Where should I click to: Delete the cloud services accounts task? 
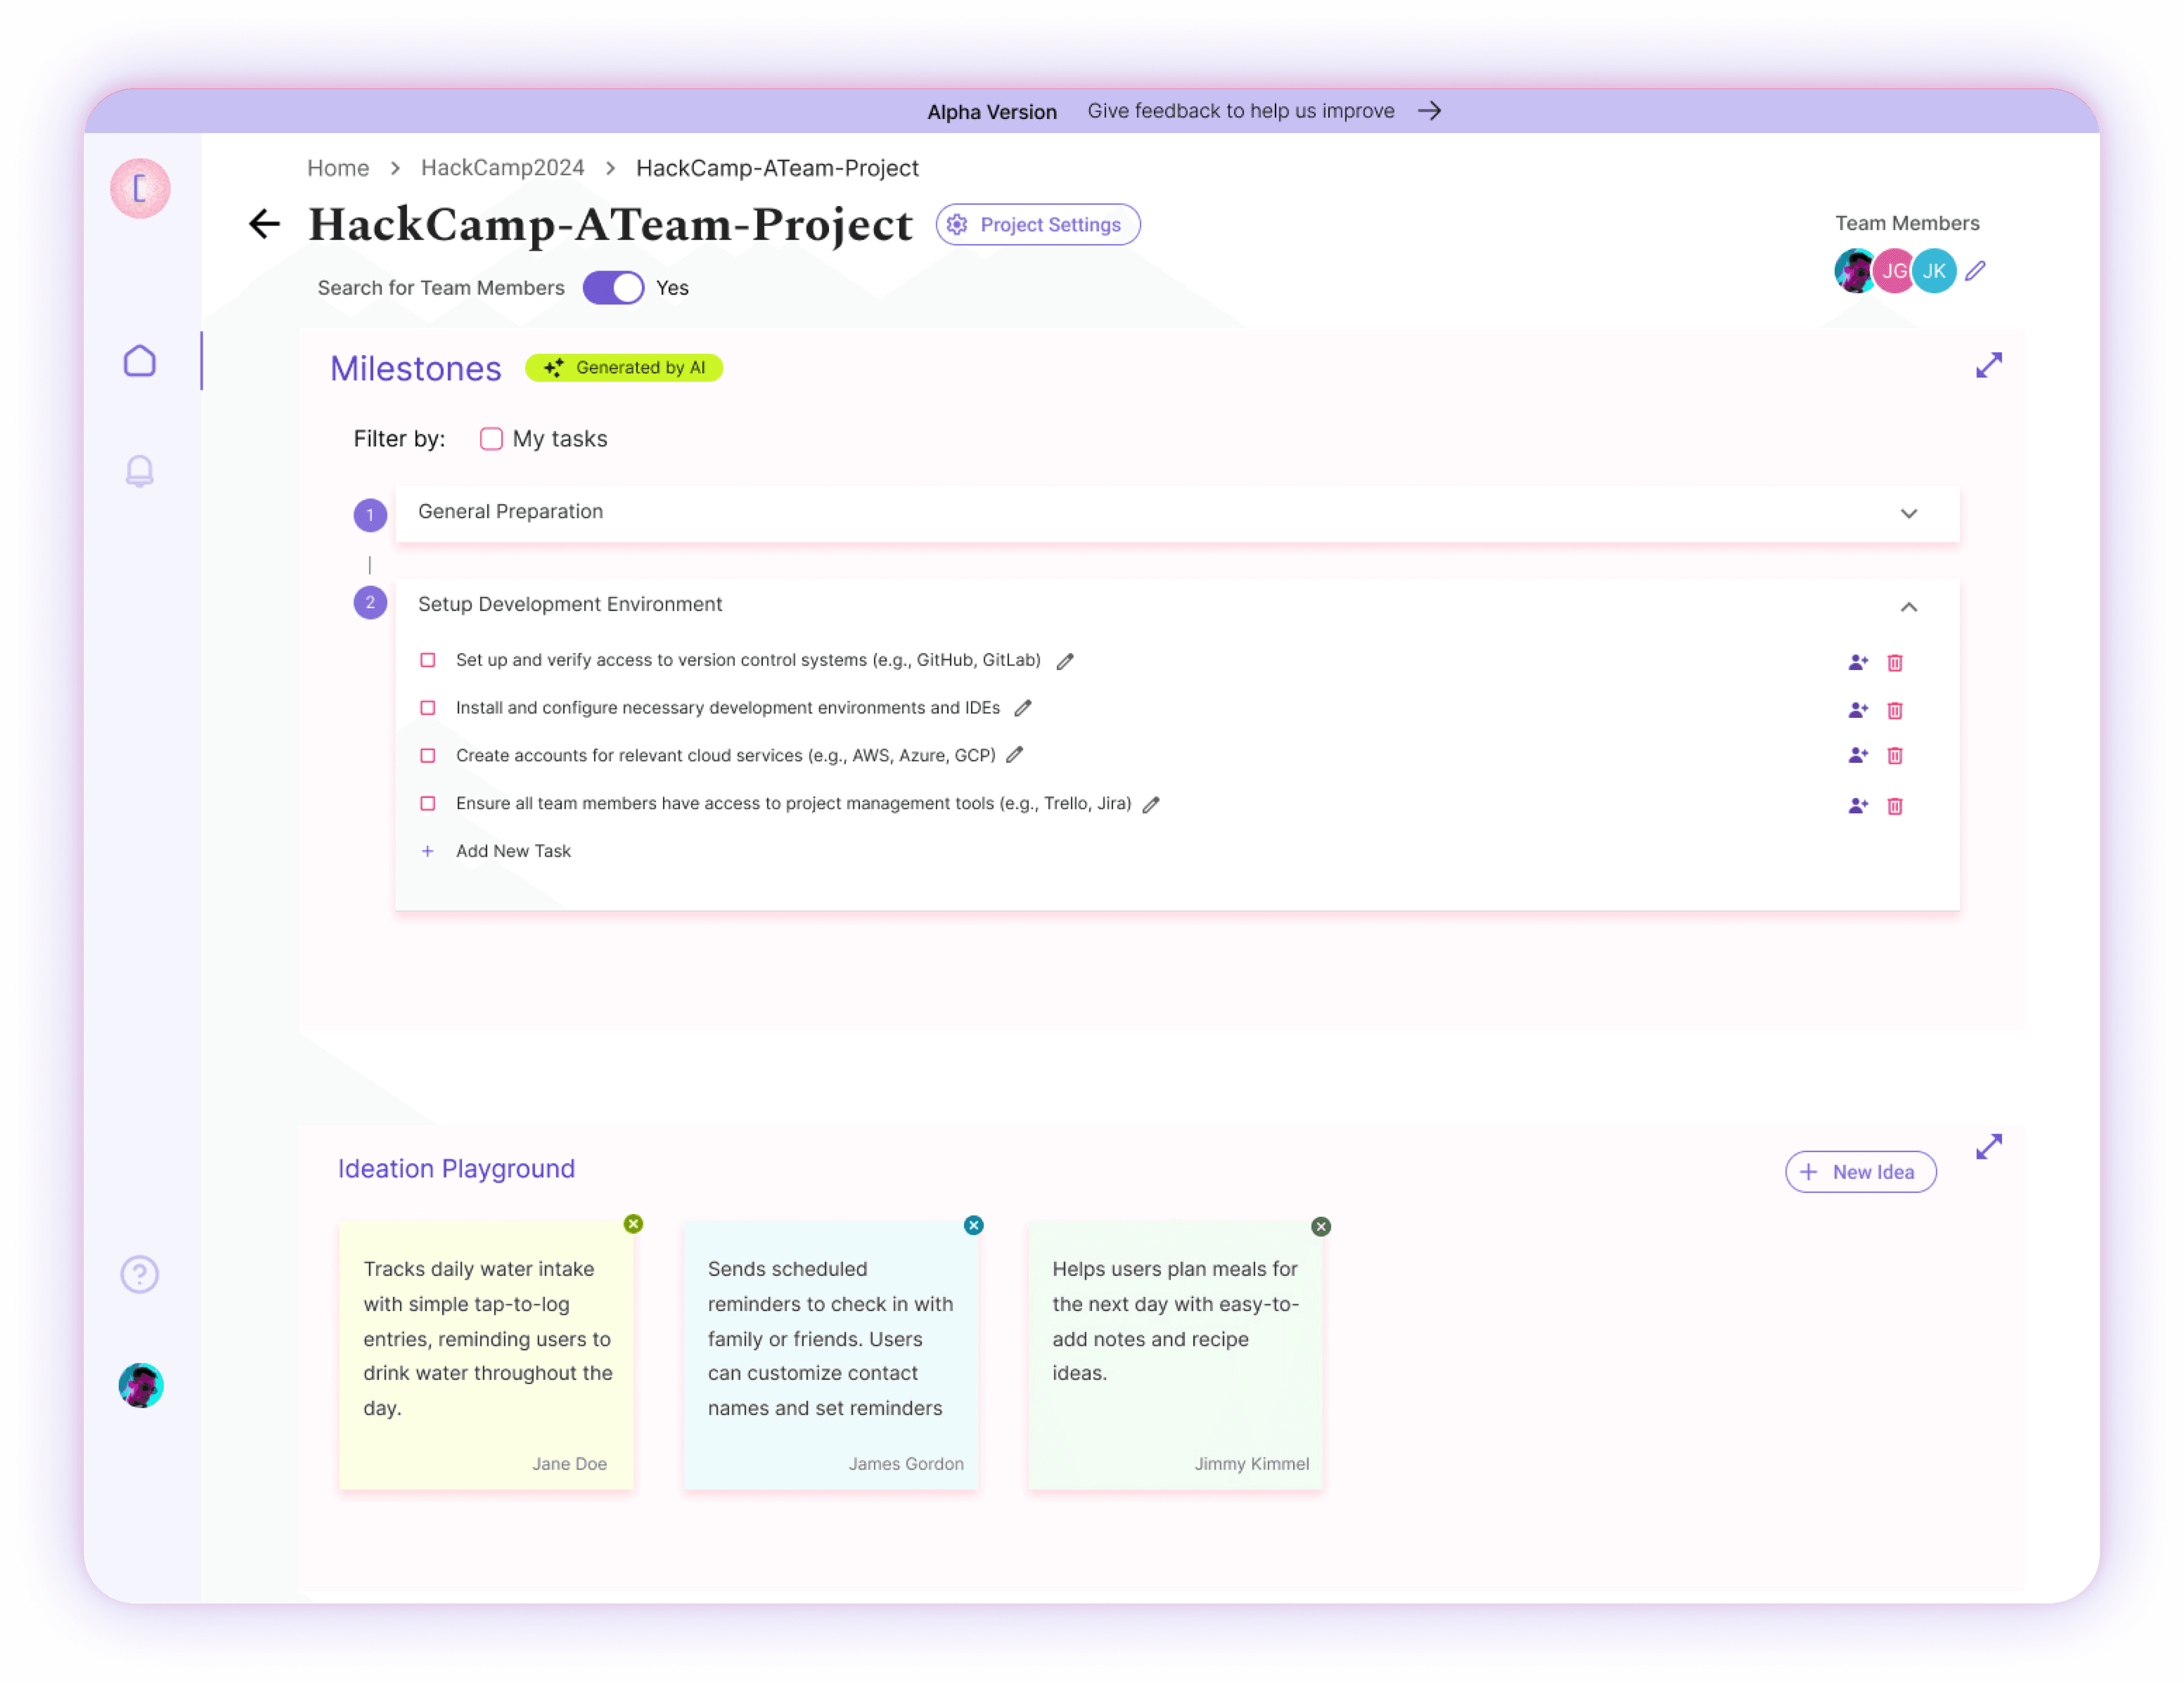pos(1894,755)
